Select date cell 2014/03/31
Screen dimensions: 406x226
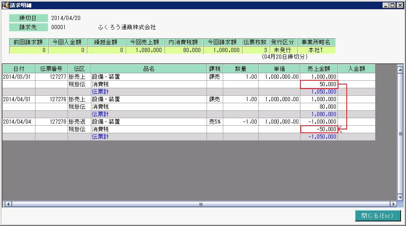[19, 77]
